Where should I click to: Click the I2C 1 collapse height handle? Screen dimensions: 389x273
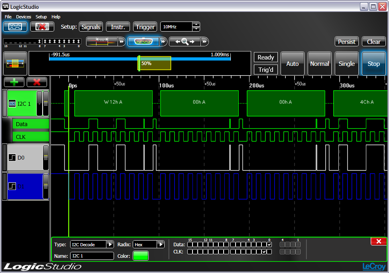[39, 103]
